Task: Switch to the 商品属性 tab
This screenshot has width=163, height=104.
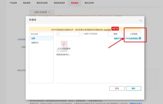Action: 27,3
